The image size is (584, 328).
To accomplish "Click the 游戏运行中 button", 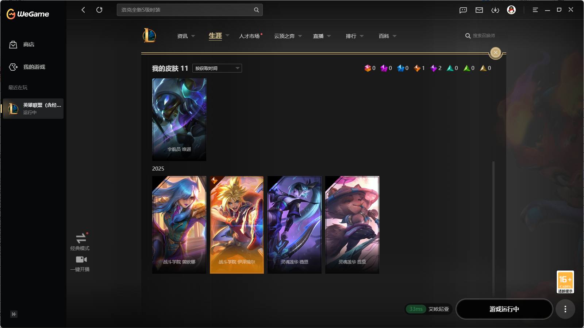I will pos(504,309).
